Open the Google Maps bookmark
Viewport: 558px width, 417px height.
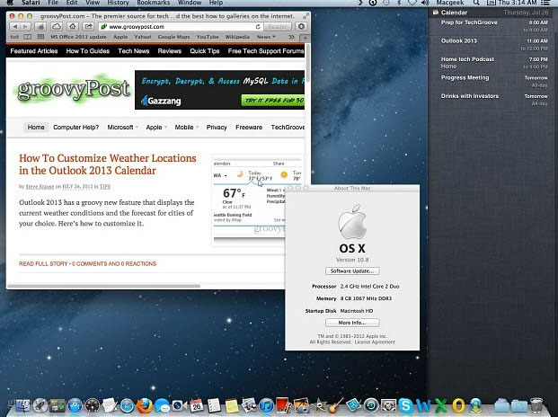[x=173, y=37]
